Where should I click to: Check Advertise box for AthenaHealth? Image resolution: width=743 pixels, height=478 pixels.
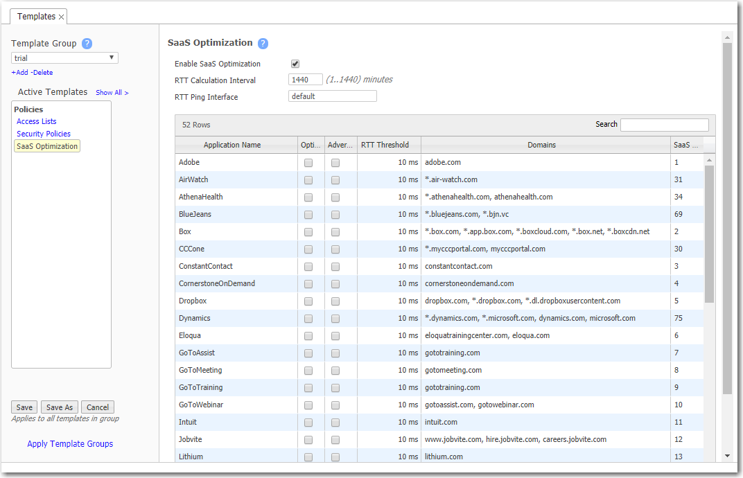click(x=335, y=197)
